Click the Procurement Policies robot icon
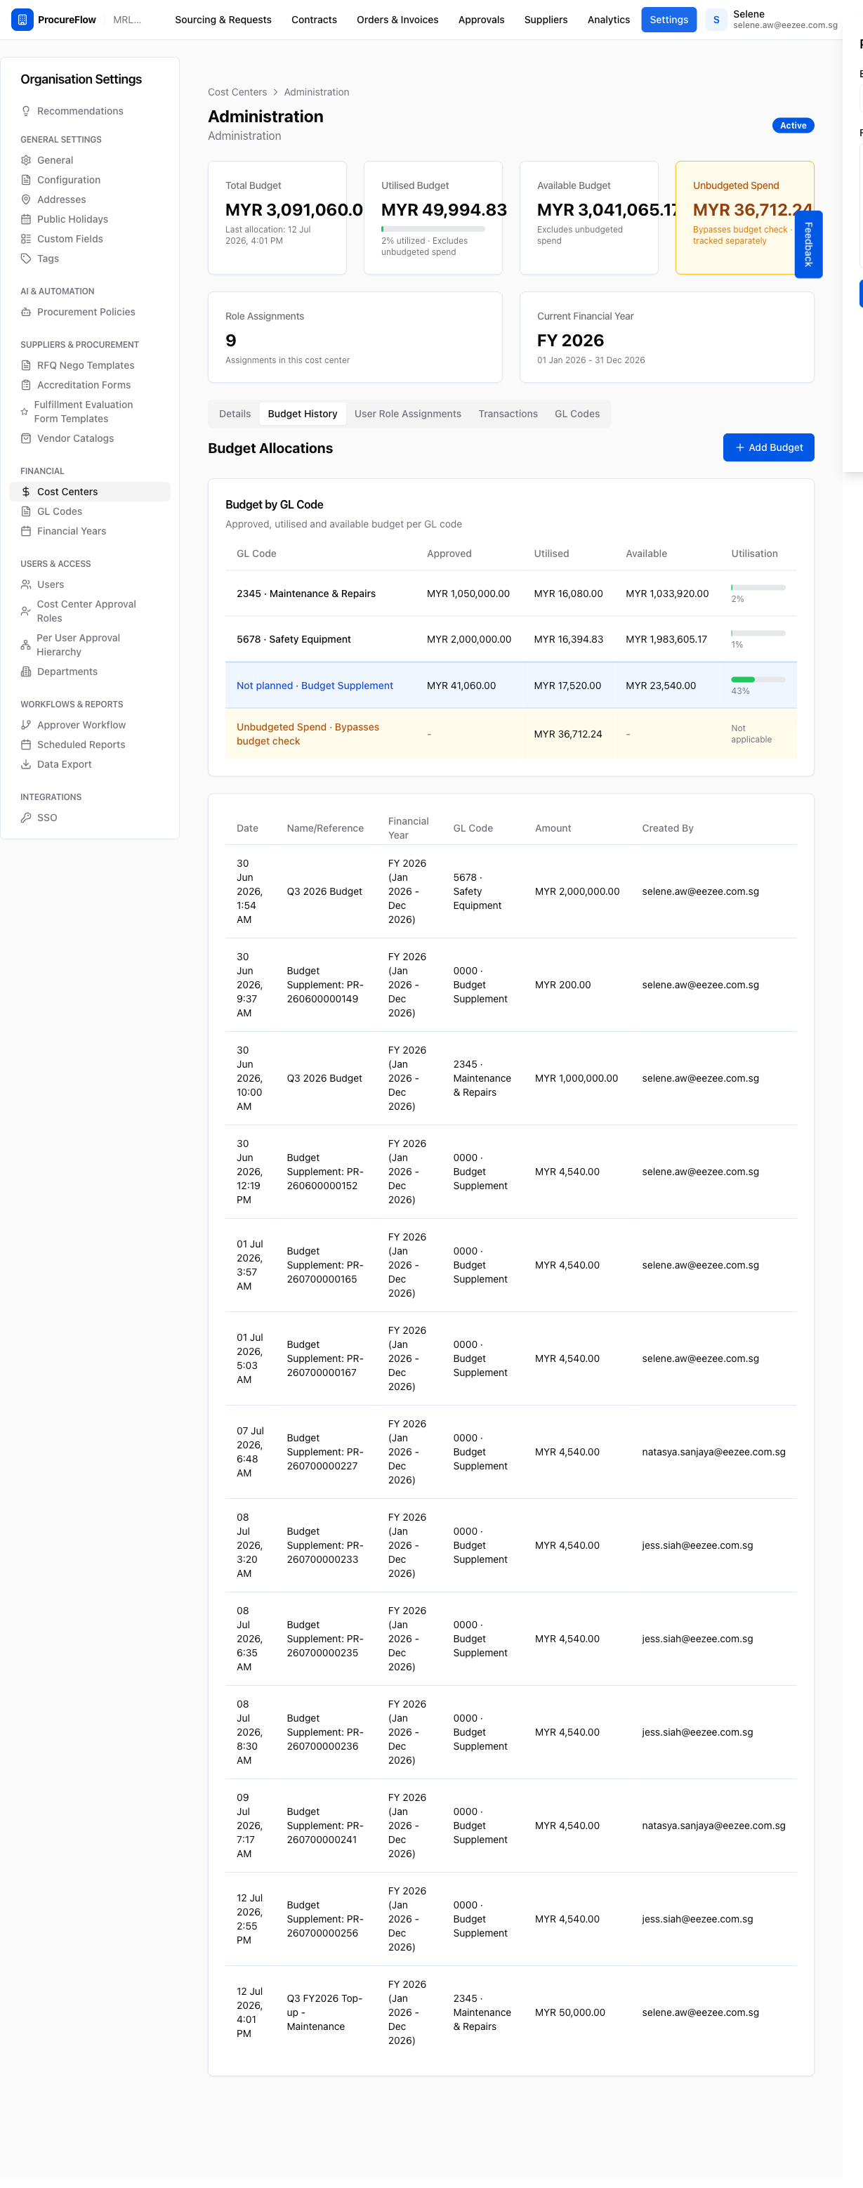Screen dimensions: 863x2188 26,312
